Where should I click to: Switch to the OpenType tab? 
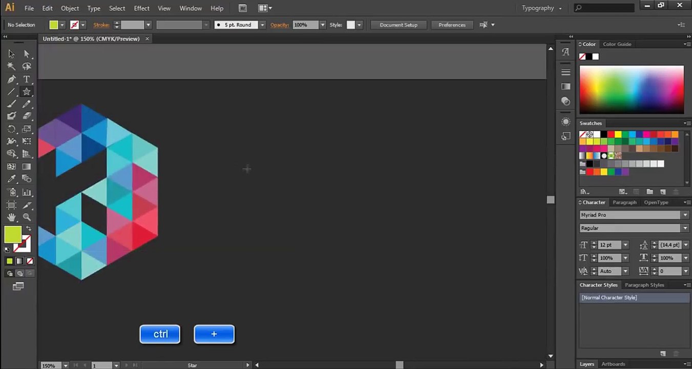656,202
